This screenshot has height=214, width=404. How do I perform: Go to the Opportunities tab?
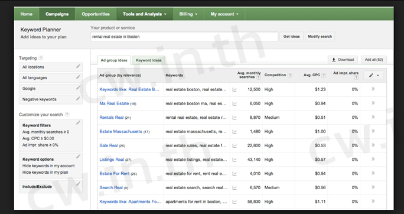click(96, 14)
